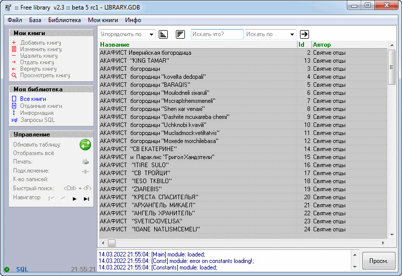This screenshot has height=276, width=402.
Task: Click the table vertical scrollbar thumb
Action: (391, 67)
